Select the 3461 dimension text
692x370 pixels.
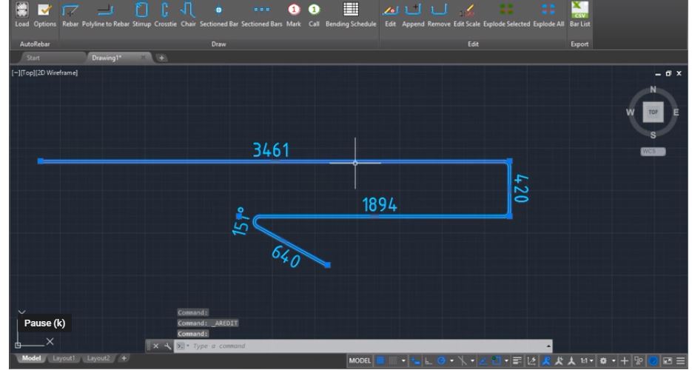click(271, 150)
